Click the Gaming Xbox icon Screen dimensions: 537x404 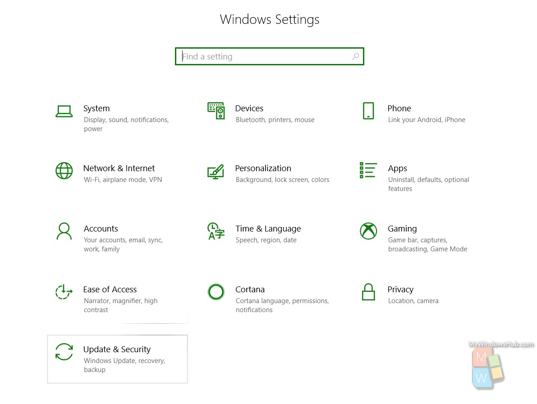coord(368,231)
